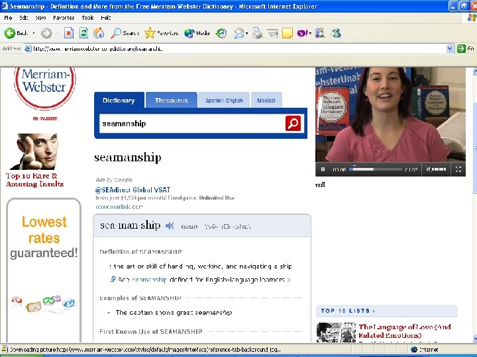Seek within the video progress bar
The image size is (477, 357).
(376, 169)
